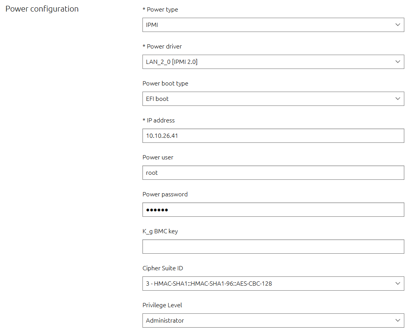
Task: Click the masked Power password field
Action: [x=273, y=209]
